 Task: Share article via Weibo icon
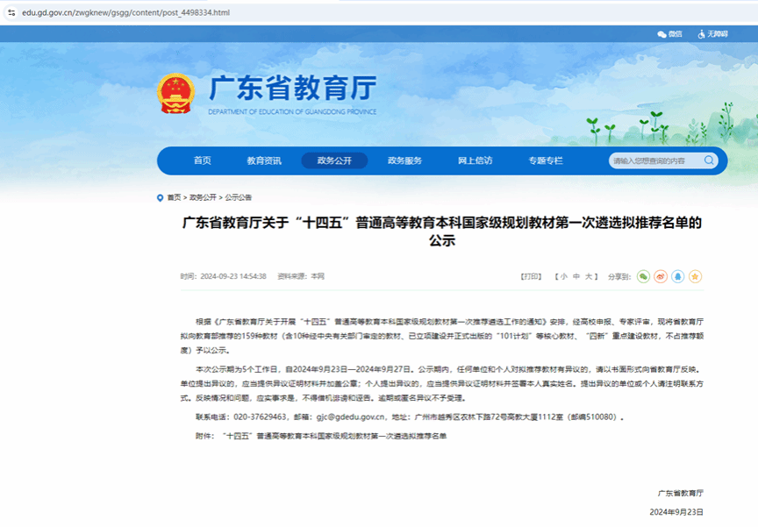click(661, 276)
